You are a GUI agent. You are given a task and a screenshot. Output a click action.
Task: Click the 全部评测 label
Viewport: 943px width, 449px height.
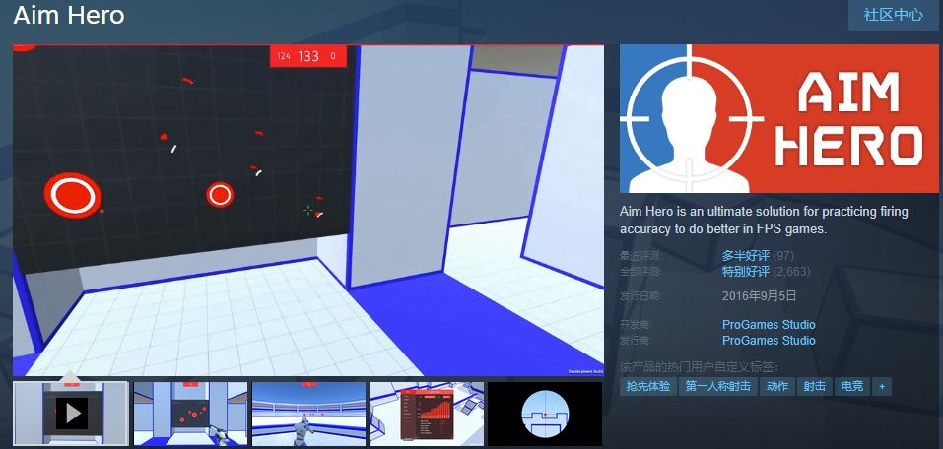[x=640, y=272]
